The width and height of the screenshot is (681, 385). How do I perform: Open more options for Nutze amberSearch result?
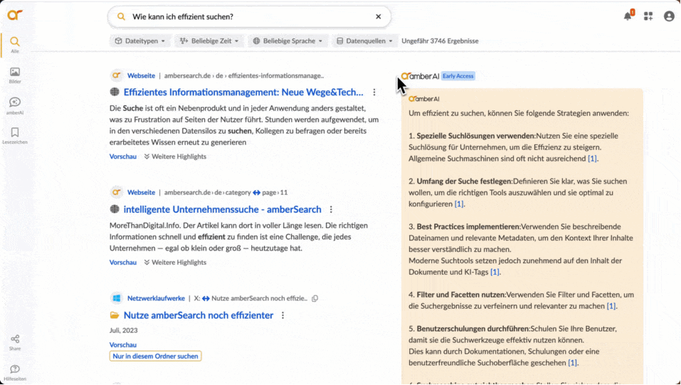point(283,315)
